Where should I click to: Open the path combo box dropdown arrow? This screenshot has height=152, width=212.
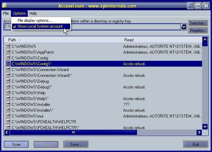(x=184, y=27)
